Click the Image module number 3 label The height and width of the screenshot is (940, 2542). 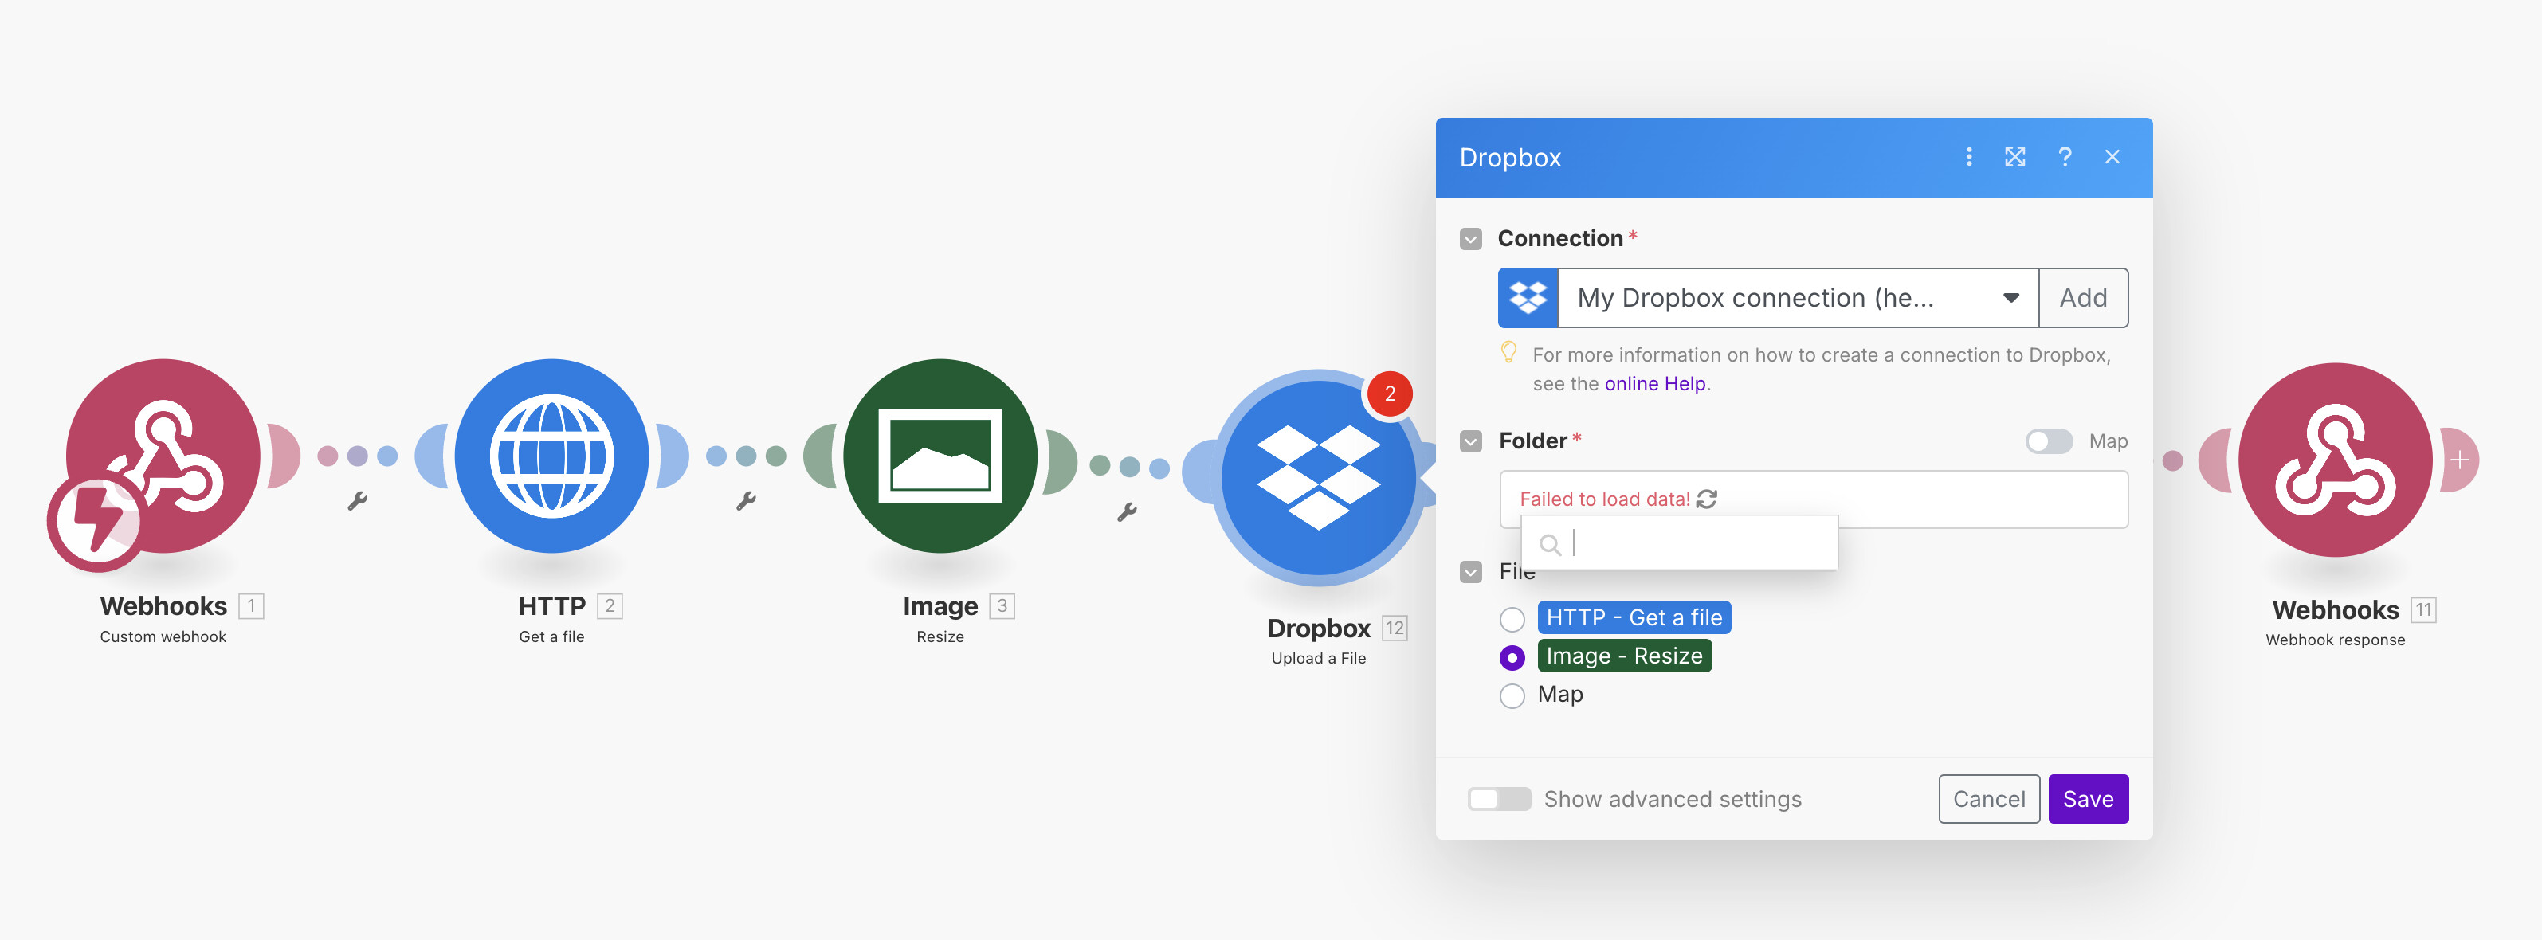(1002, 605)
